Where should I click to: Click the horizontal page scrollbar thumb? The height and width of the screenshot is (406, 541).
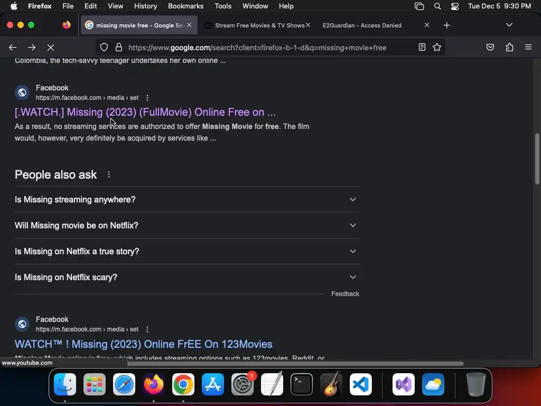(295, 364)
